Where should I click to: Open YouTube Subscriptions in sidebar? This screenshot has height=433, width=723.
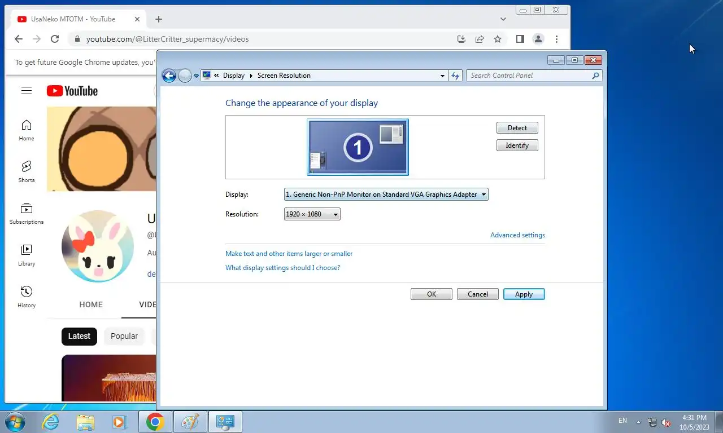27,214
